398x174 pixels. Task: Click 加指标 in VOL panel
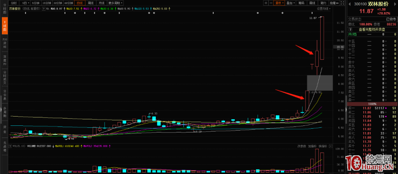(x=312, y=146)
